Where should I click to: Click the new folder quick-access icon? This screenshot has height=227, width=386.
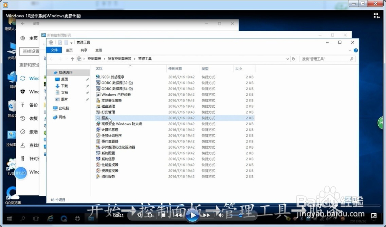(66, 42)
